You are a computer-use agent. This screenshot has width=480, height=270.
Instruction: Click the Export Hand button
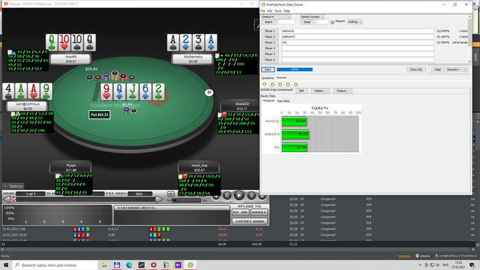[x=250, y=221]
